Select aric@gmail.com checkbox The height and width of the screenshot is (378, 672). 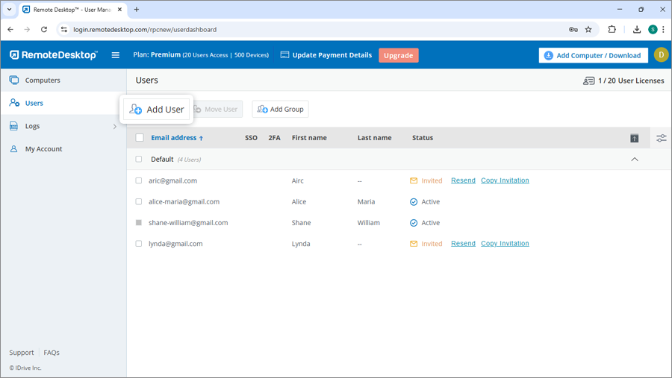point(139,180)
